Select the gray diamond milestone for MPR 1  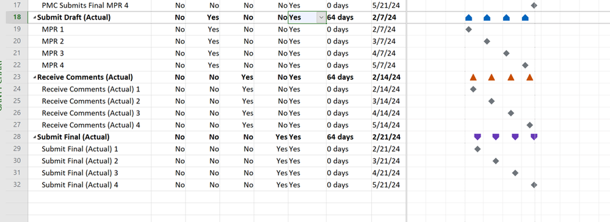(x=468, y=29)
